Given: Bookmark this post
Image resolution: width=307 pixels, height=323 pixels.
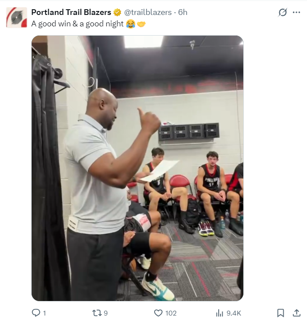Looking at the screenshot, I should click(281, 313).
